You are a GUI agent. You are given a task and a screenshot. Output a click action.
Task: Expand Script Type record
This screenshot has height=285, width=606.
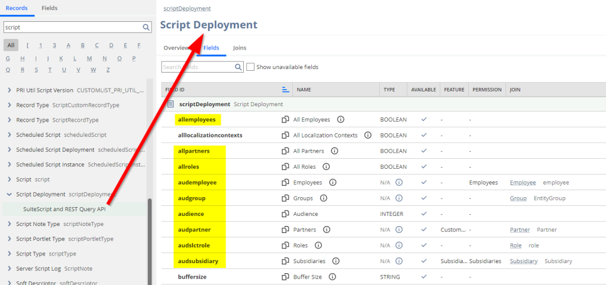(9, 254)
